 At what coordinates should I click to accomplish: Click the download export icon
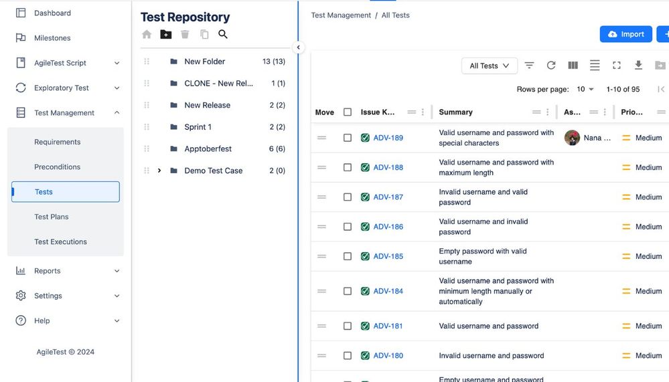click(x=638, y=65)
